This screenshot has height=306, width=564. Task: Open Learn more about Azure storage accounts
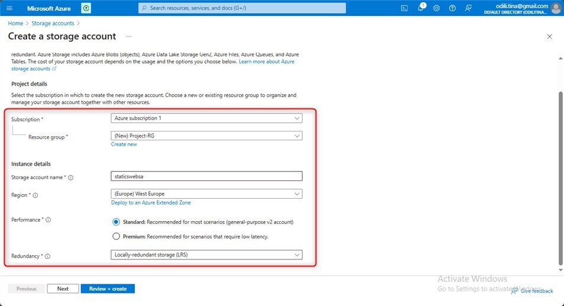click(x=267, y=62)
